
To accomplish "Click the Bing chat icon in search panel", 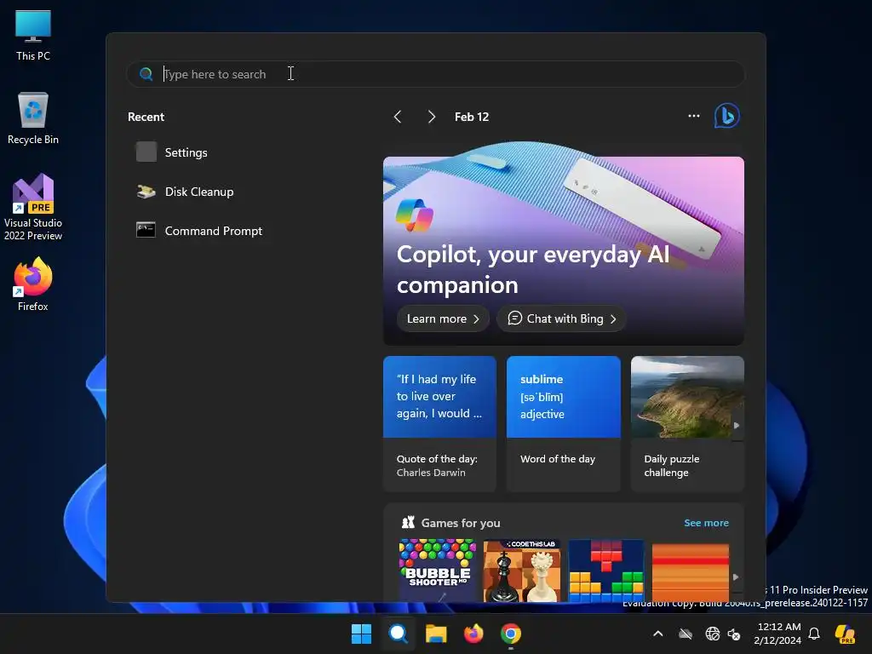I will 727,116.
